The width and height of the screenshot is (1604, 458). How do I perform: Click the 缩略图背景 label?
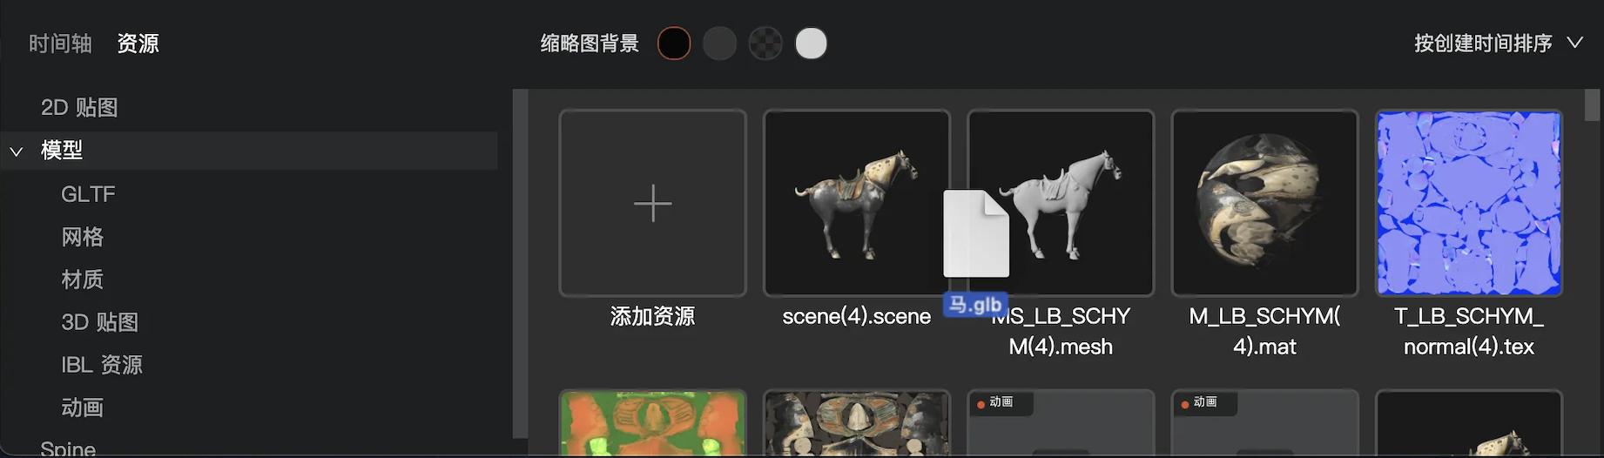click(x=590, y=44)
